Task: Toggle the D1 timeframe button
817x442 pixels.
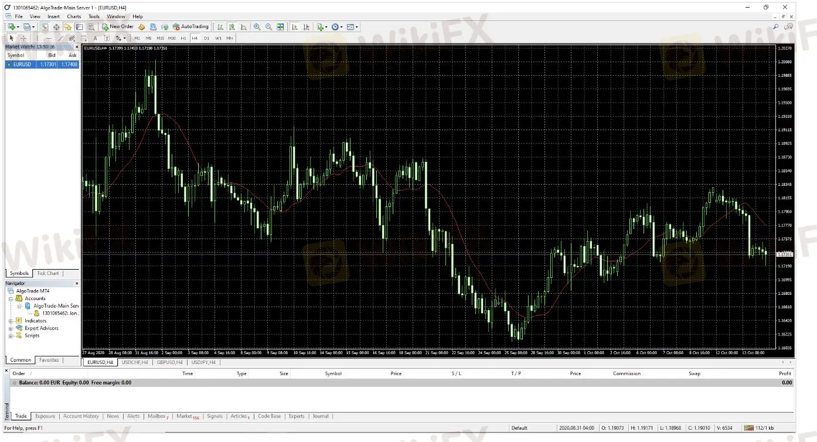Action: 206,38
